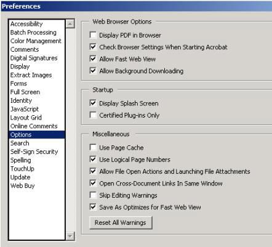Image resolution: width=272 pixels, height=247 pixels.
Task: Select the JavaScript category
Action: pyautogui.click(x=25, y=109)
